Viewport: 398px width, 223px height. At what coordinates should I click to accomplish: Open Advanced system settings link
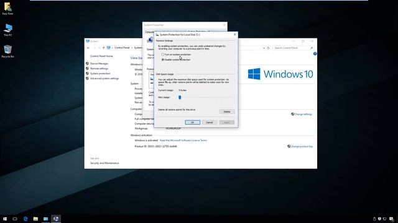coord(104,79)
